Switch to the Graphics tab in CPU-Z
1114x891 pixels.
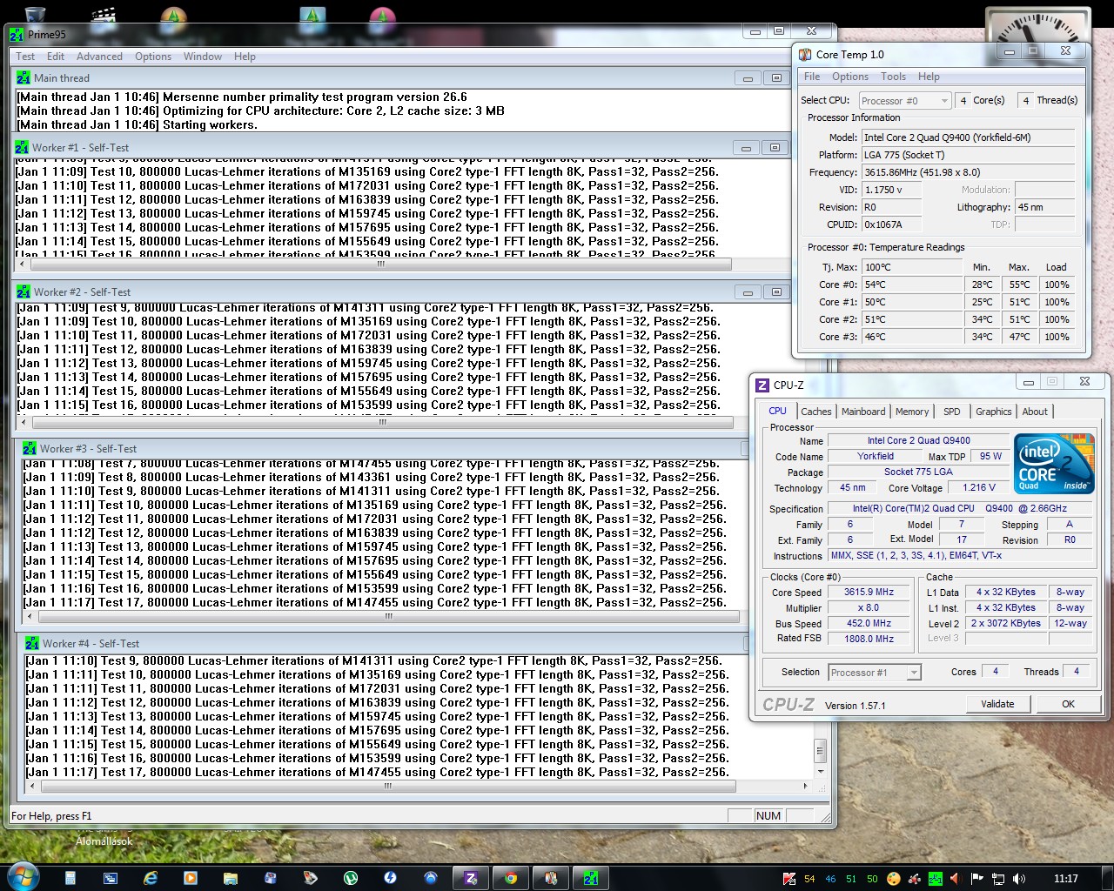click(x=994, y=412)
